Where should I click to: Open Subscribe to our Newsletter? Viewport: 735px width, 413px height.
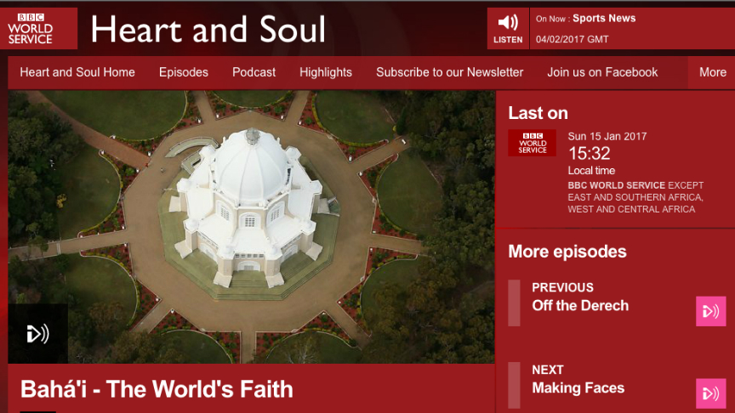[x=449, y=72]
